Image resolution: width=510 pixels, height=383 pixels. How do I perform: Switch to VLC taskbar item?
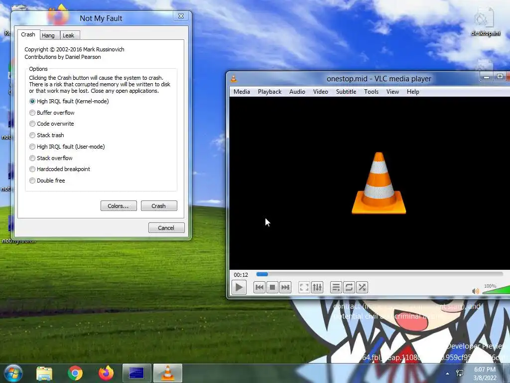click(167, 373)
